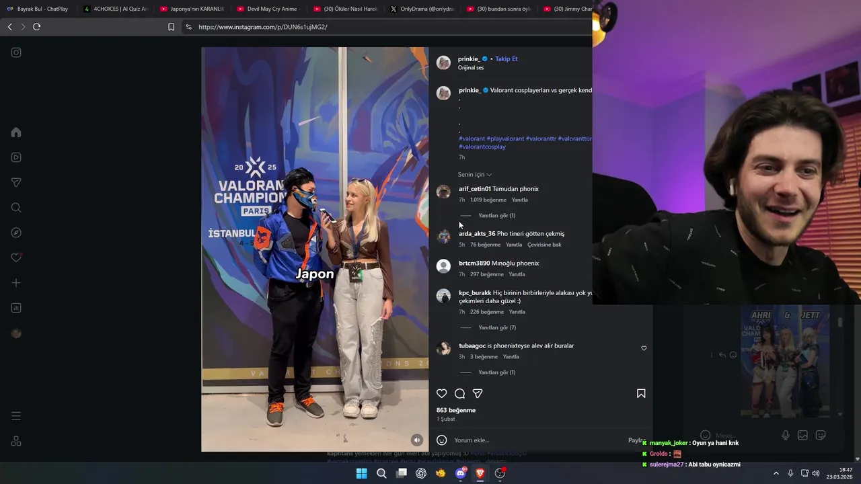Go to Instagram Home via sidebar icon

coord(16,132)
